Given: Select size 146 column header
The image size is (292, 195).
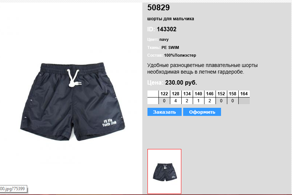Looking at the screenshot, I should click(210, 94).
